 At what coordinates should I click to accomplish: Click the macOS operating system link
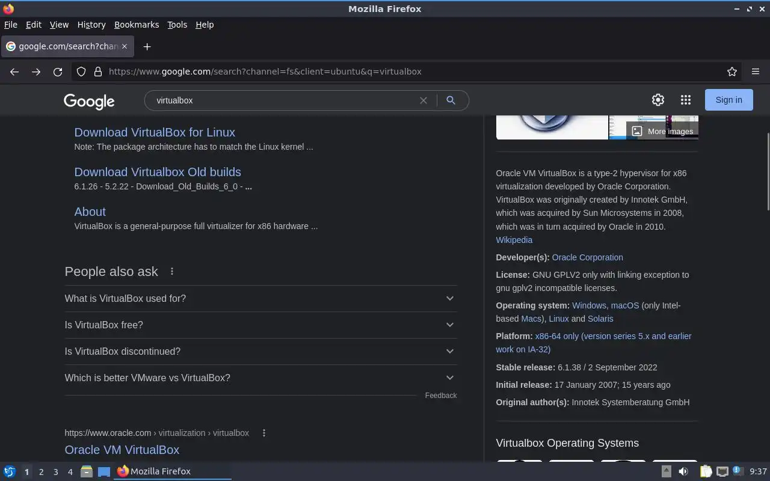[625, 305]
